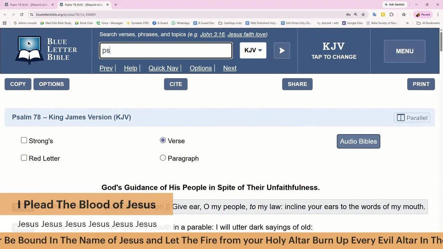Go to the Prev chapter link

click(x=106, y=68)
